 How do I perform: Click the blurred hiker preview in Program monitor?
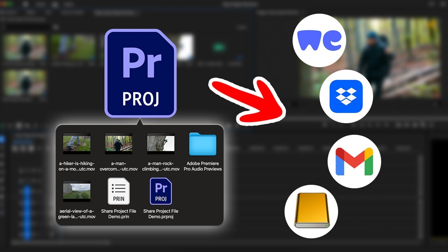[x=370, y=58]
